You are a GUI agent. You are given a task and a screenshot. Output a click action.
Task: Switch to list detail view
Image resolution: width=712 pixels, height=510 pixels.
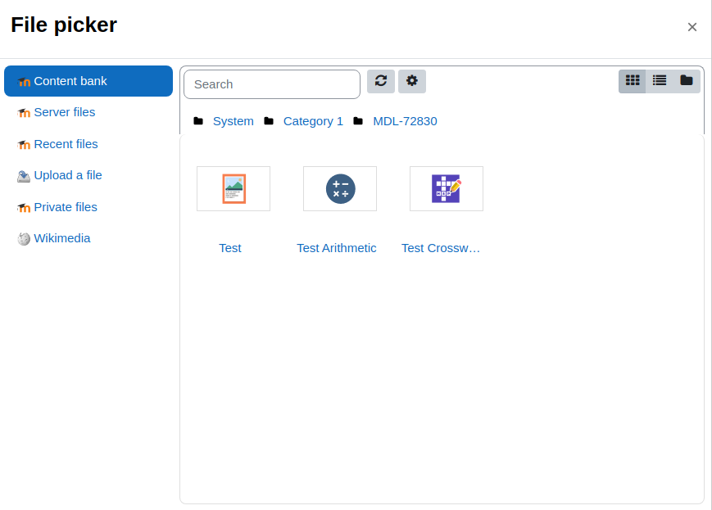pos(660,81)
